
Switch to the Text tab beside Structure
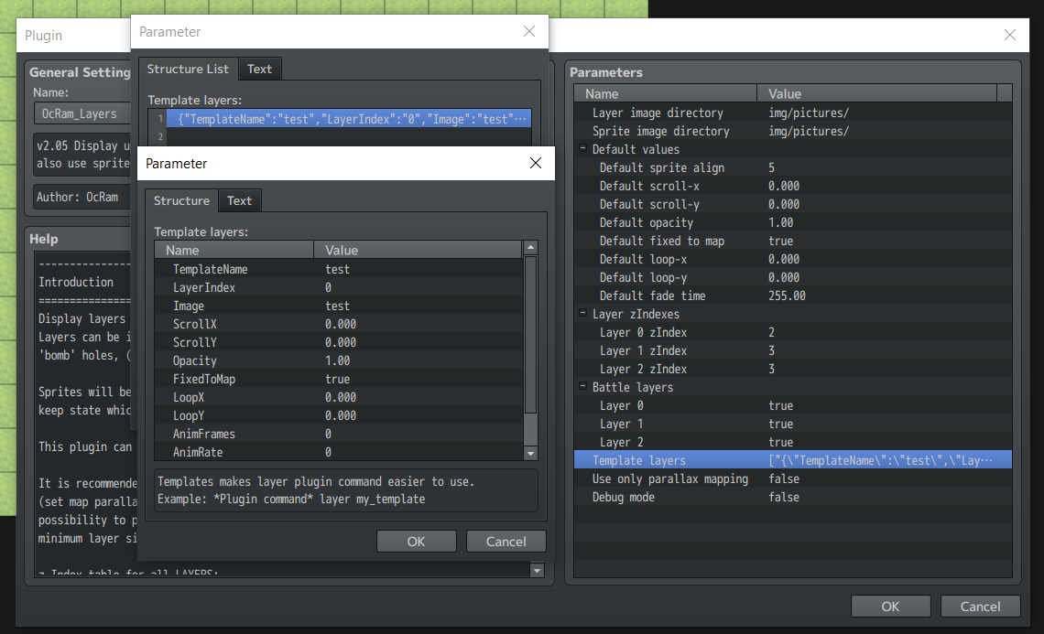point(239,201)
